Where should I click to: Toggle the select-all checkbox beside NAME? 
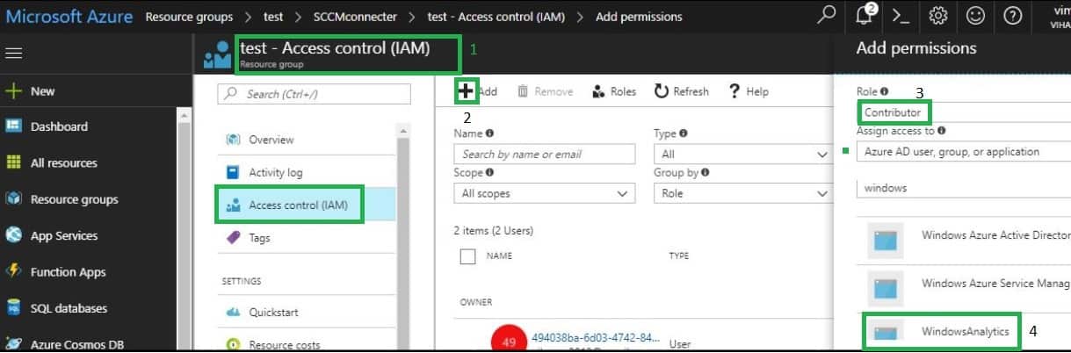point(468,256)
